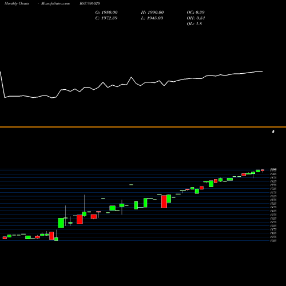Click the open value "O: 1980.00"

tap(106, 13)
